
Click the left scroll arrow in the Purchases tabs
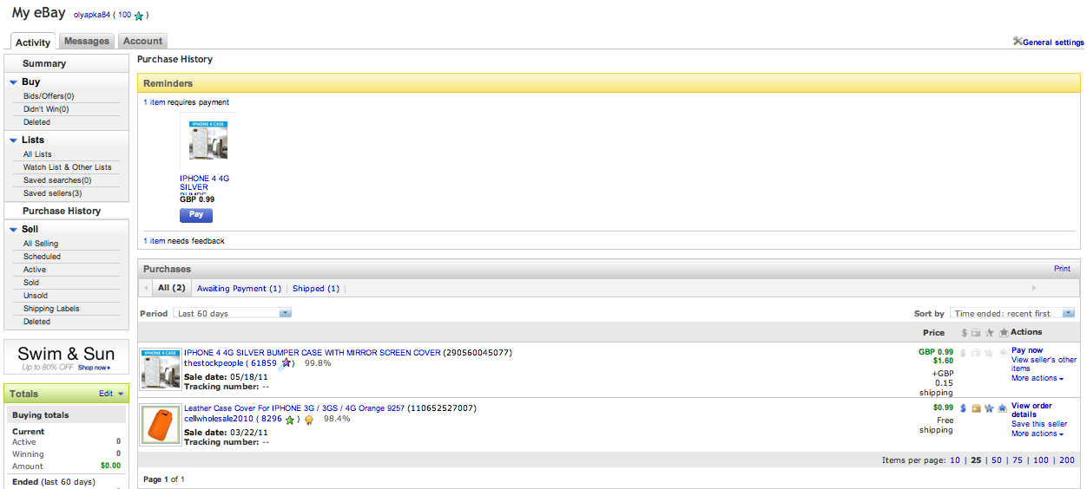[x=146, y=288]
